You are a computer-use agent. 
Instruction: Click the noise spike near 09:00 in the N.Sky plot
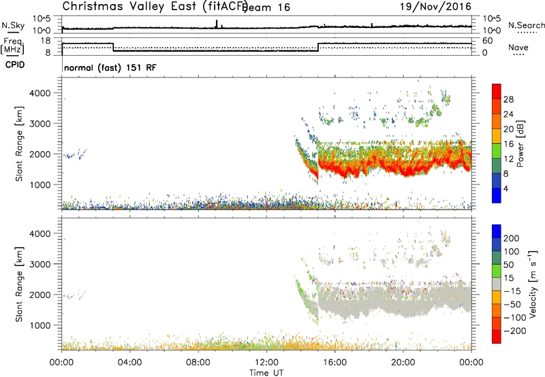(x=217, y=24)
